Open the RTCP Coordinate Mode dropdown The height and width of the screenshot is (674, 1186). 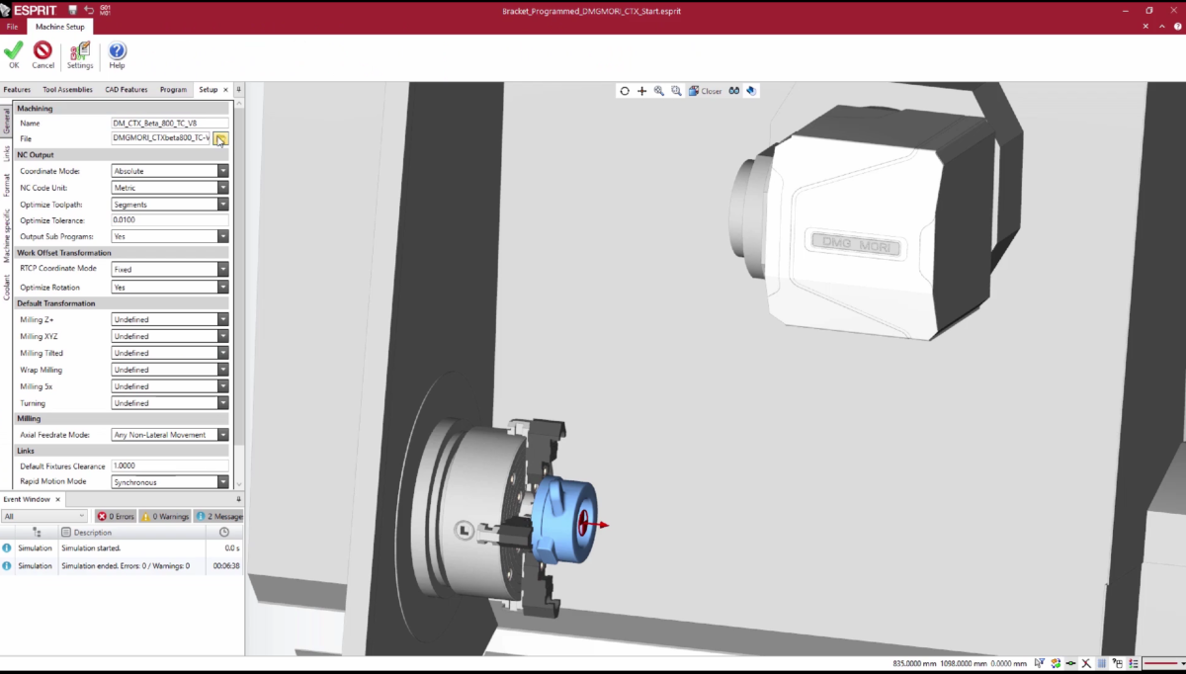(x=223, y=269)
